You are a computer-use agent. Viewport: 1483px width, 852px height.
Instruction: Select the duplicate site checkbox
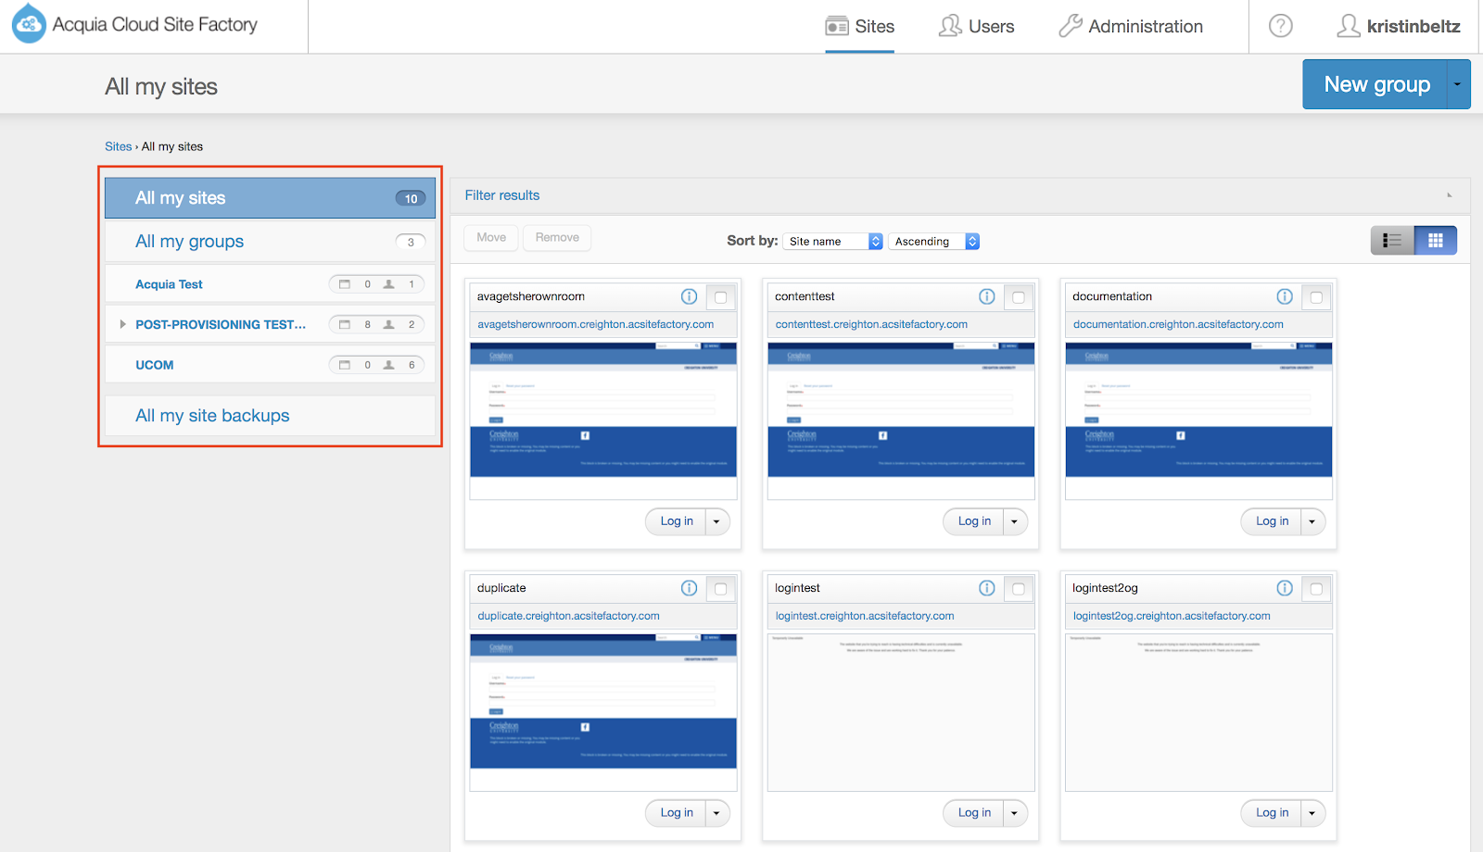[x=720, y=589]
